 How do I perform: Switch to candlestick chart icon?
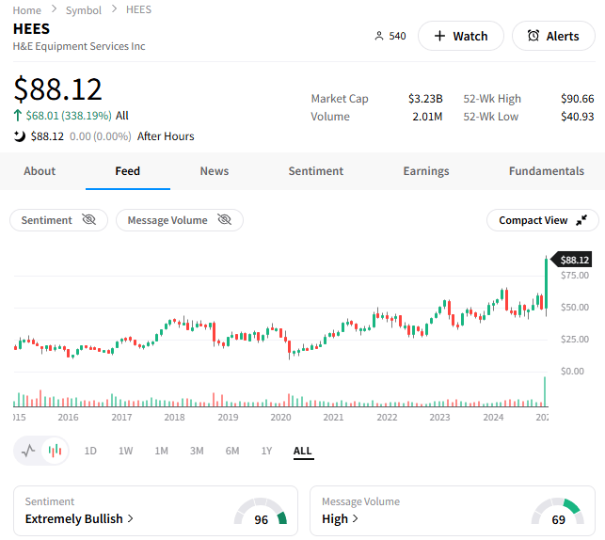[x=56, y=451]
